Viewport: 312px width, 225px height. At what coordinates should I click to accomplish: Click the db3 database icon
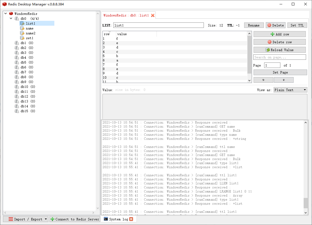(17, 52)
